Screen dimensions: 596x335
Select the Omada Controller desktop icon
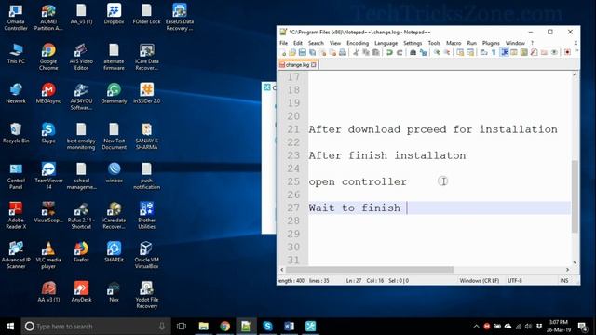coord(16,18)
